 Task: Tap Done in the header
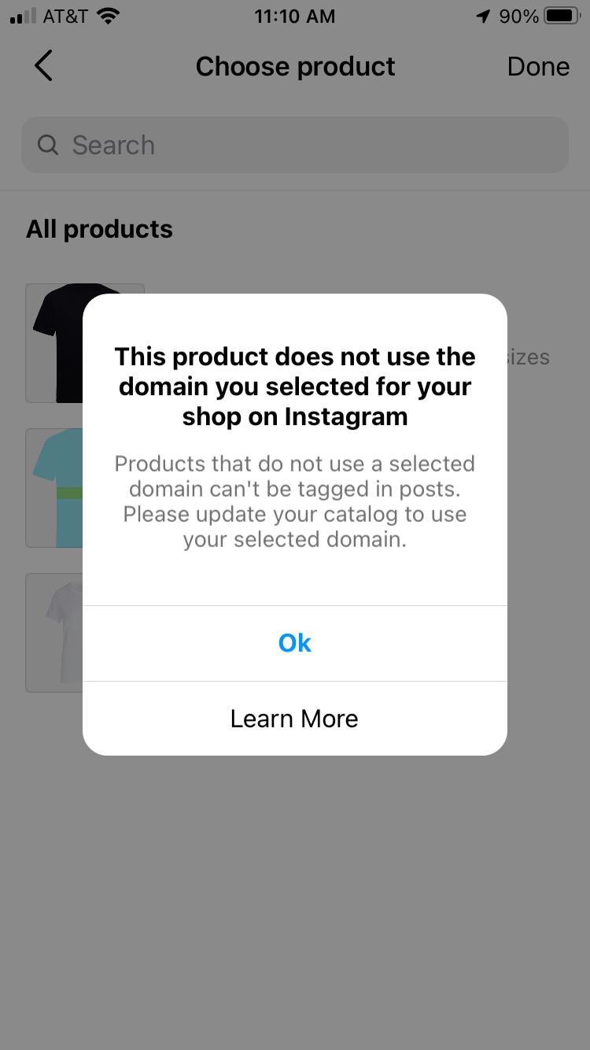[538, 67]
